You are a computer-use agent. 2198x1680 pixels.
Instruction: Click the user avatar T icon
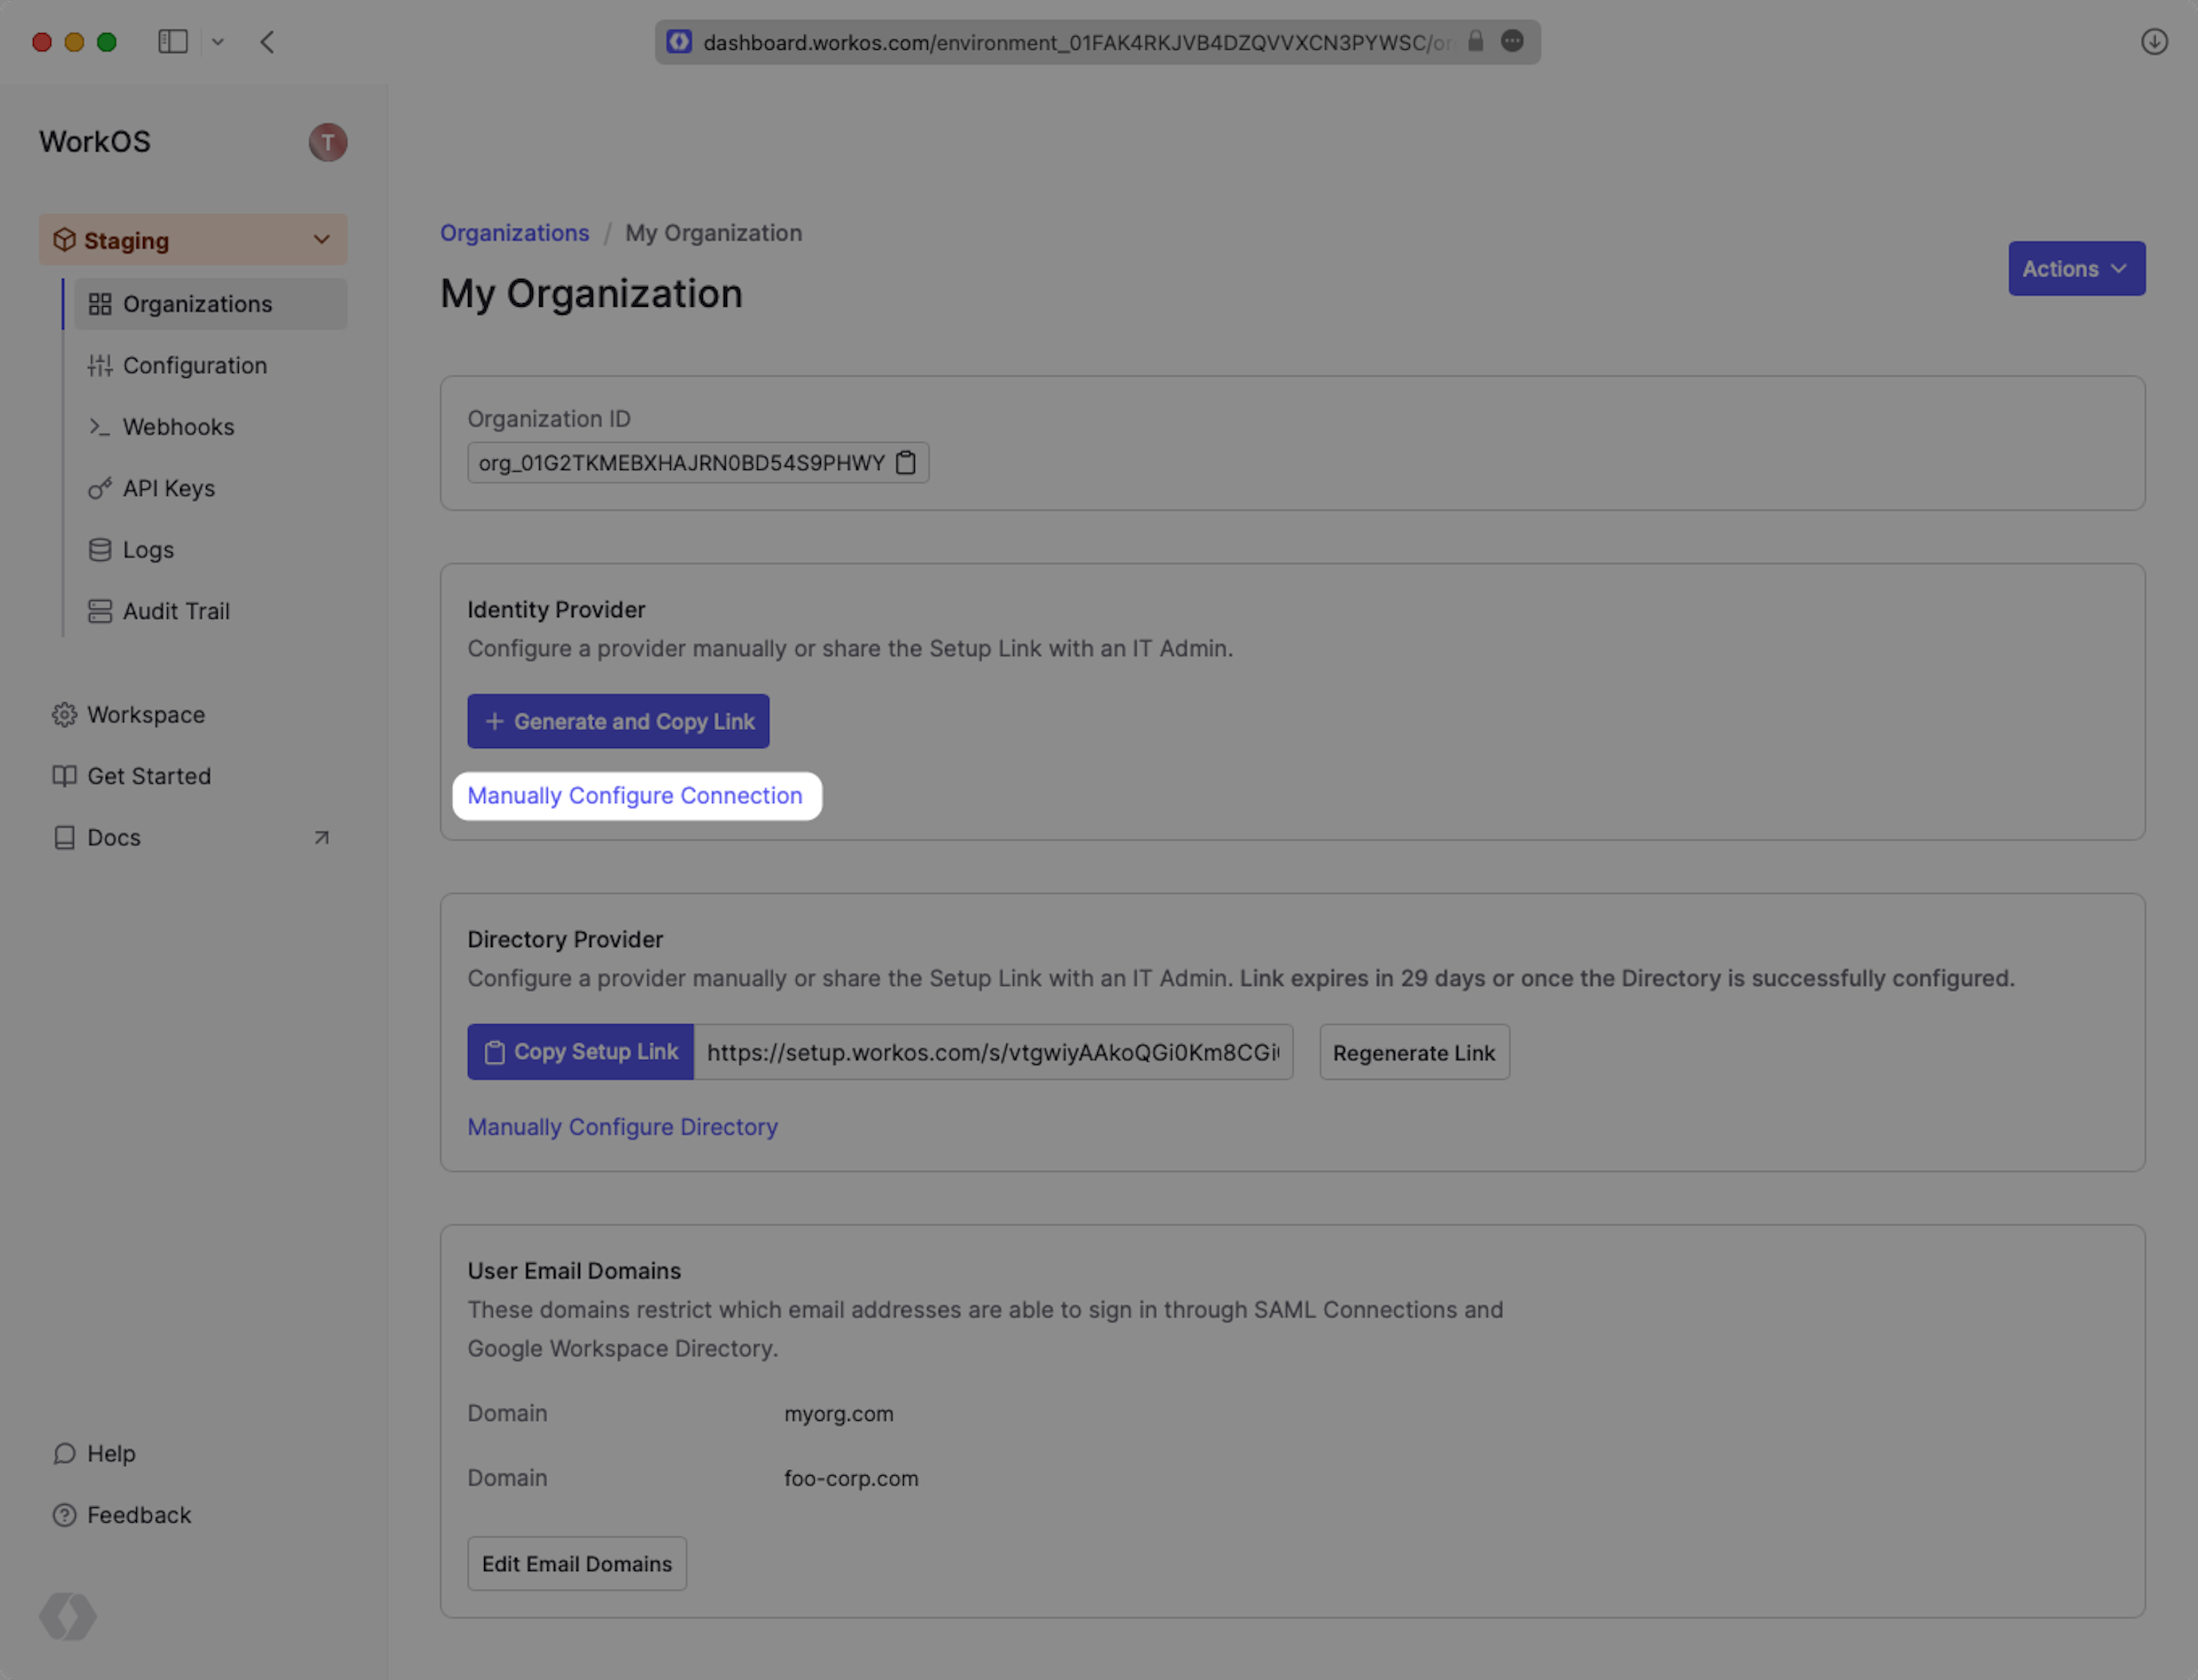(327, 142)
